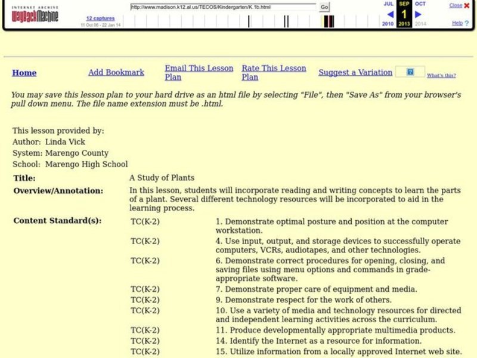477x358 pixels.
Task: Open Rate This Lesson Plan
Action: (x=273, y=72)
